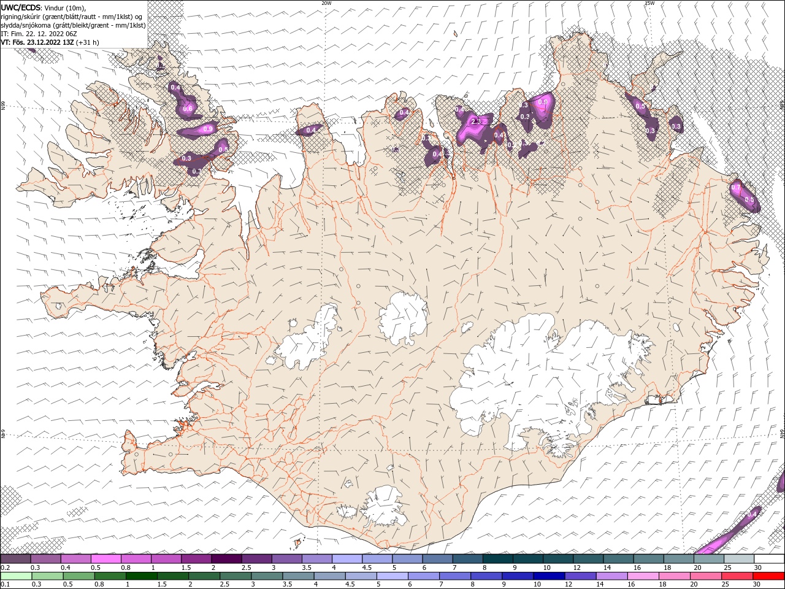Click the "VT: Fös. 23.12.2022 13Z" valid time
The image size is (785, 589).
click(x=37, y=42)
